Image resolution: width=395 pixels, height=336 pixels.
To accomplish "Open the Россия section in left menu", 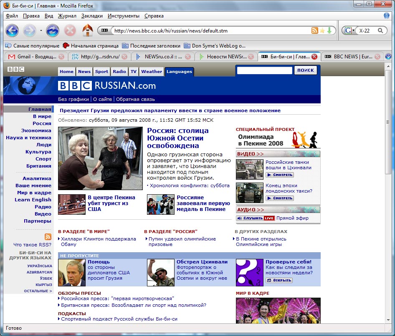I will pos(42,123).
